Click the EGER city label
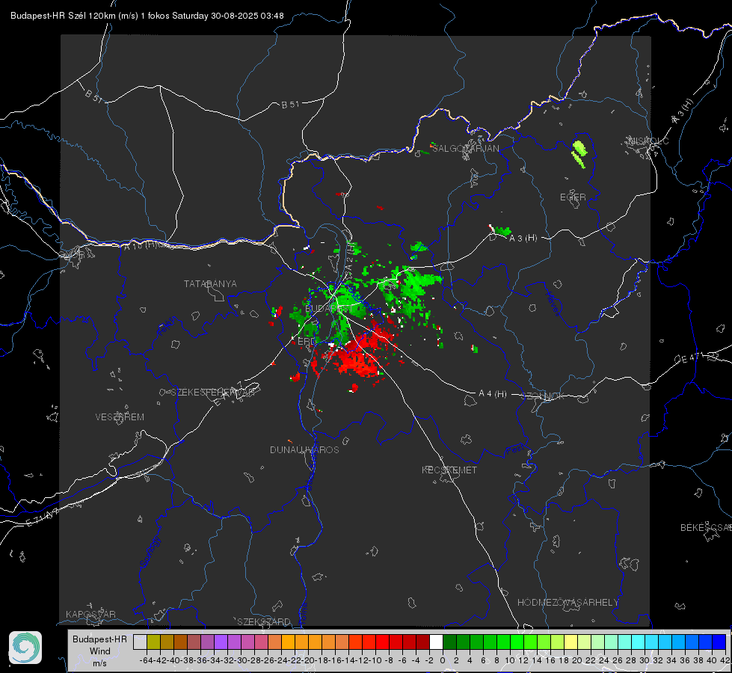Image resolution: width=732 pixels, height=673 pixels. pos(573,197)
